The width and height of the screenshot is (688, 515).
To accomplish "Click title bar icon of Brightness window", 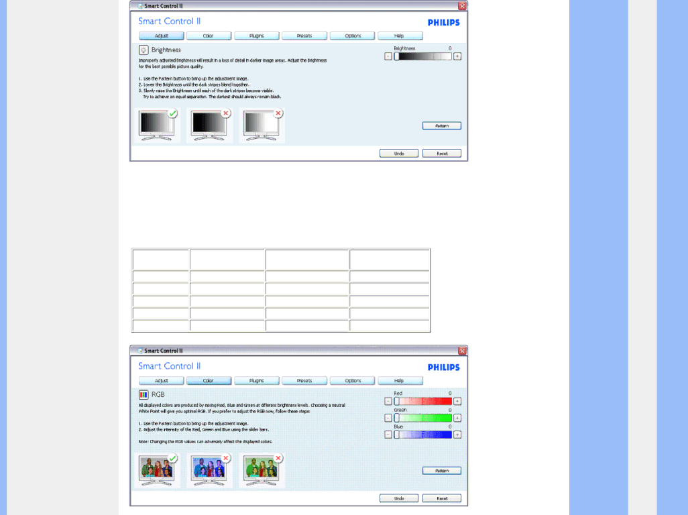I will [x=140, y=6].
